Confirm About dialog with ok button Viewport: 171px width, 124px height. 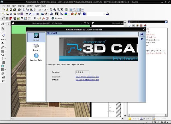tap(142, 34)
